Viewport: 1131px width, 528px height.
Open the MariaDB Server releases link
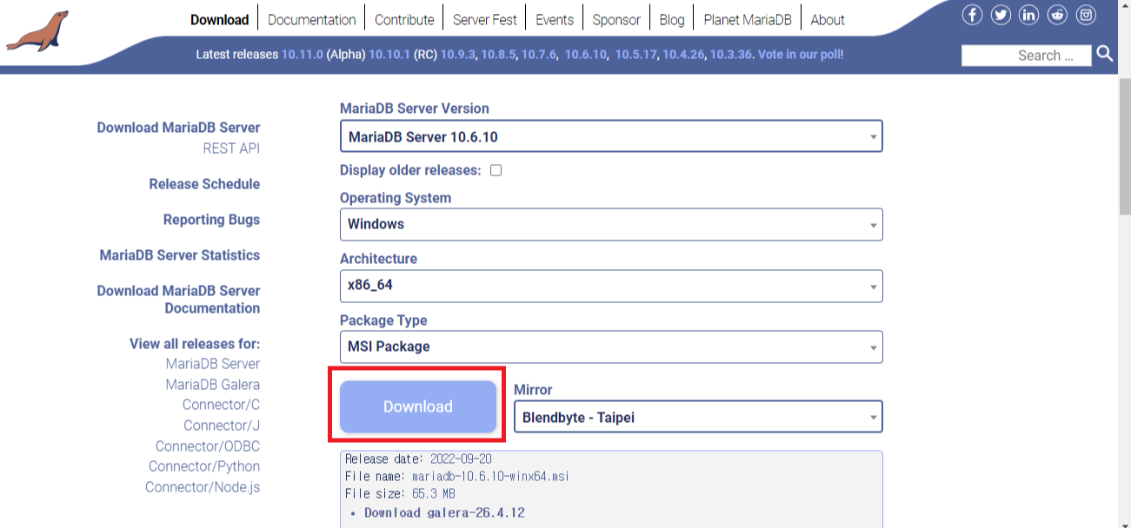pyautogui.click(x=213, y=364)
